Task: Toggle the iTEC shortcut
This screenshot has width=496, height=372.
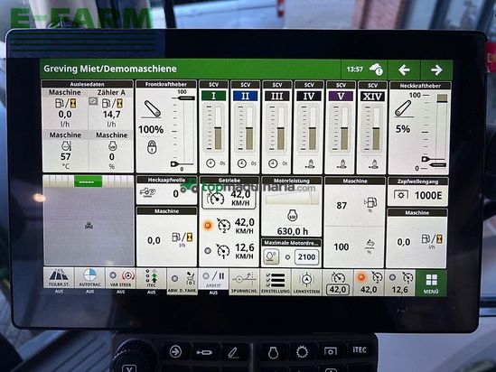Action: click(x=151, y=278)
